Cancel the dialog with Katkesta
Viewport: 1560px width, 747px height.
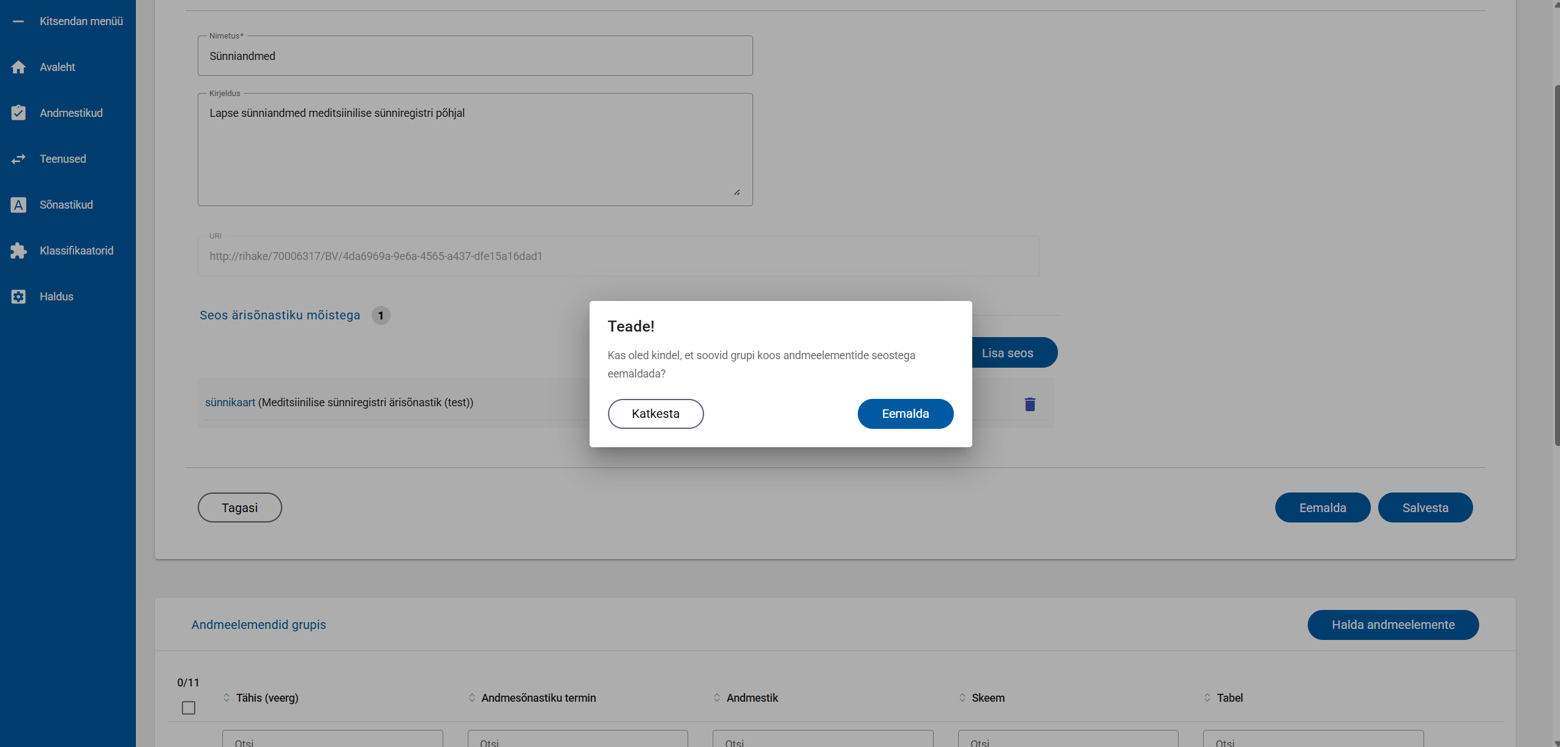[x=655, y=414]
